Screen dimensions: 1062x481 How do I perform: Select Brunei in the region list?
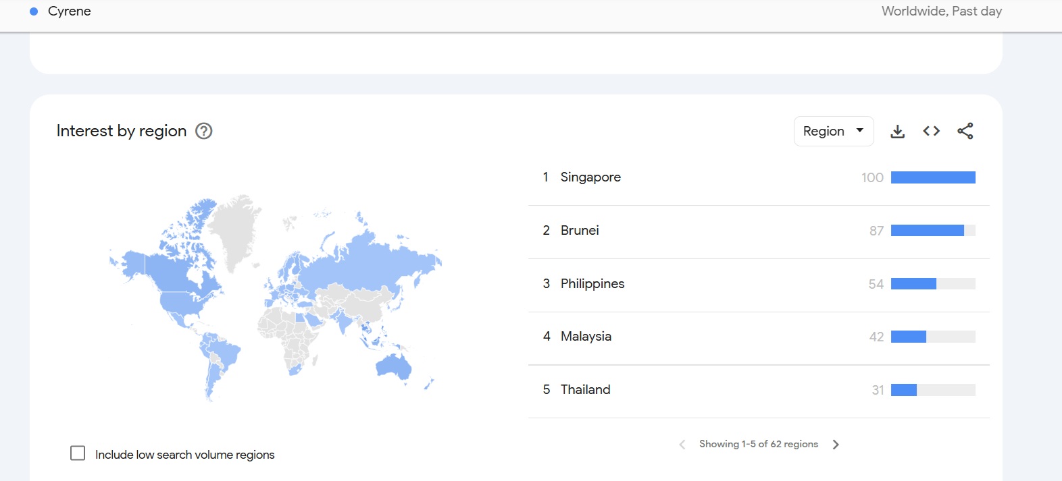click(580, 231)
